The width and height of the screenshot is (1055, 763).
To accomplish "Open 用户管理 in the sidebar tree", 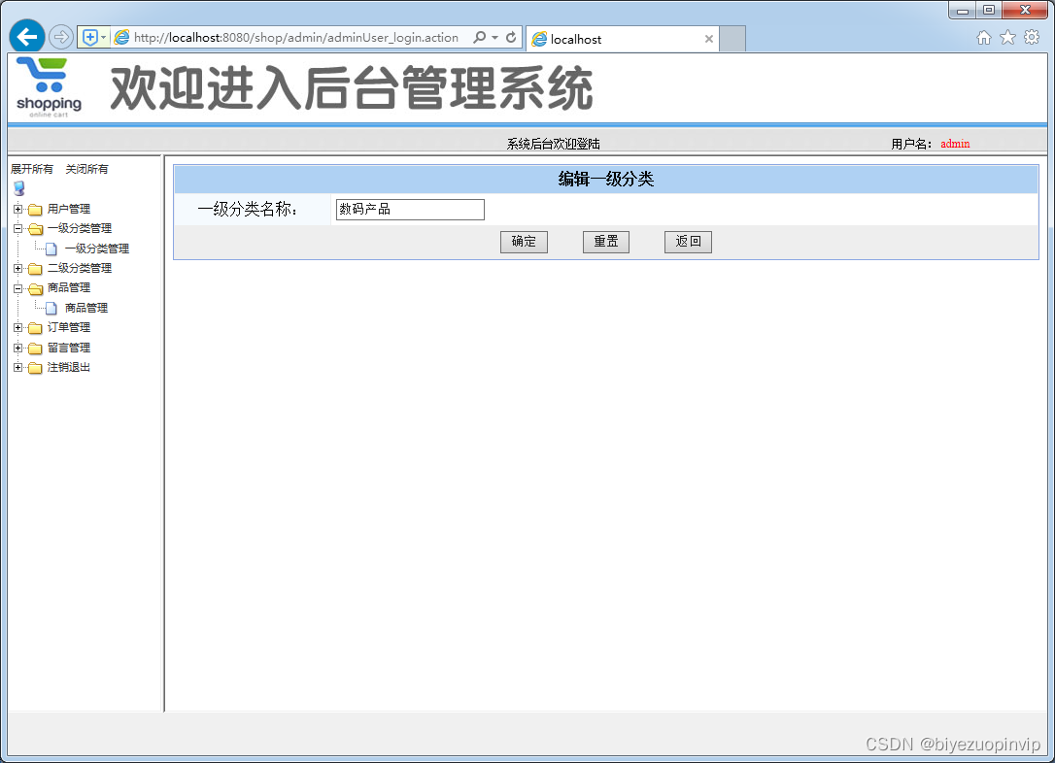I will (69, 209).
